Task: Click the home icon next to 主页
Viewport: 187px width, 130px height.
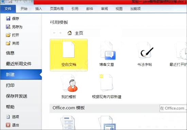Action: pyautogui.click(x=70, y=33)
